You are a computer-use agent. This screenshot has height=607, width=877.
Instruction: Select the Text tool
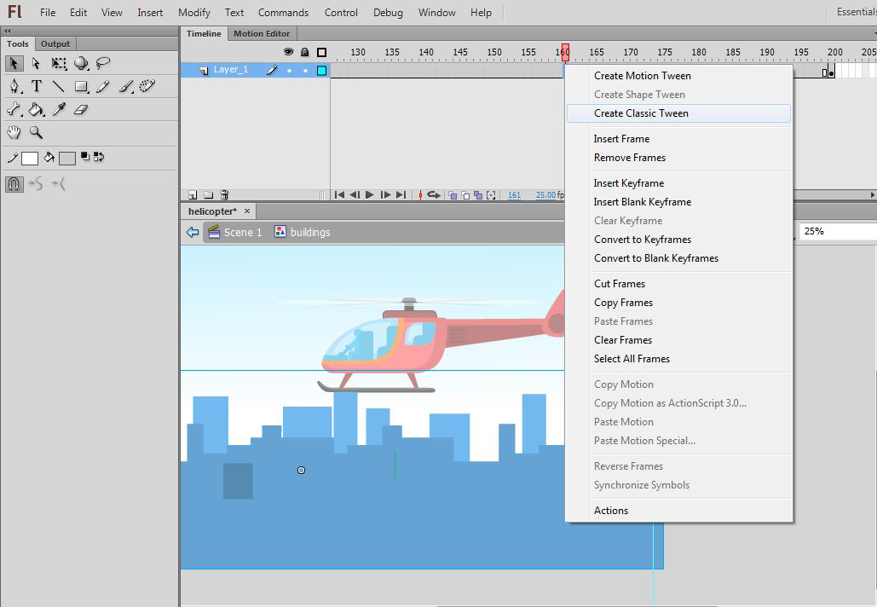pos(37,86)
